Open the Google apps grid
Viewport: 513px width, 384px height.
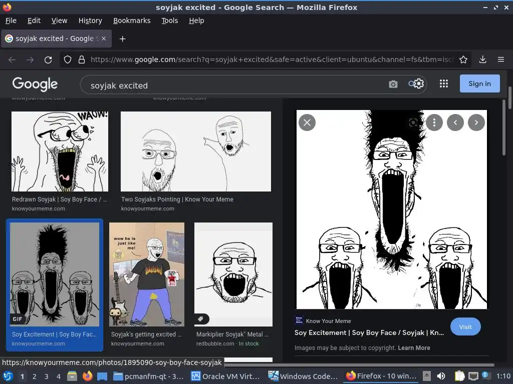point(444,83)
